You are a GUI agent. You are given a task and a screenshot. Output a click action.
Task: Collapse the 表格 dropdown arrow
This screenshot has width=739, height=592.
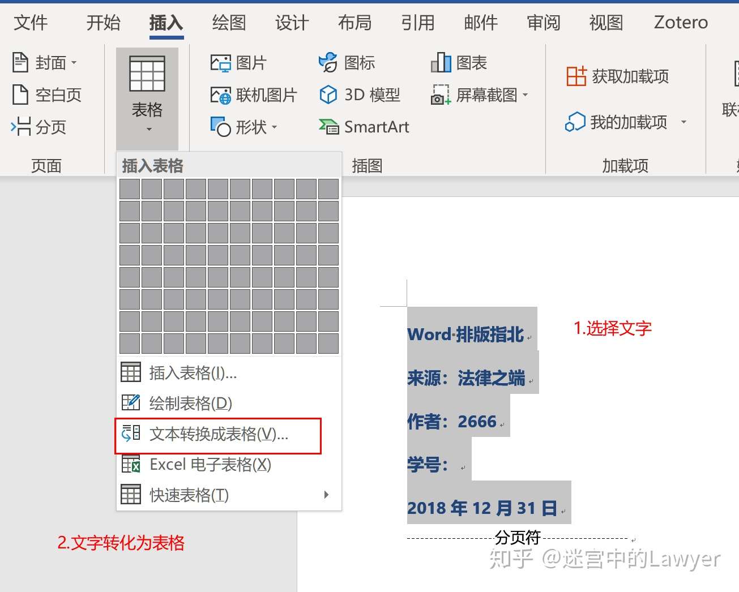click(149, 130)
